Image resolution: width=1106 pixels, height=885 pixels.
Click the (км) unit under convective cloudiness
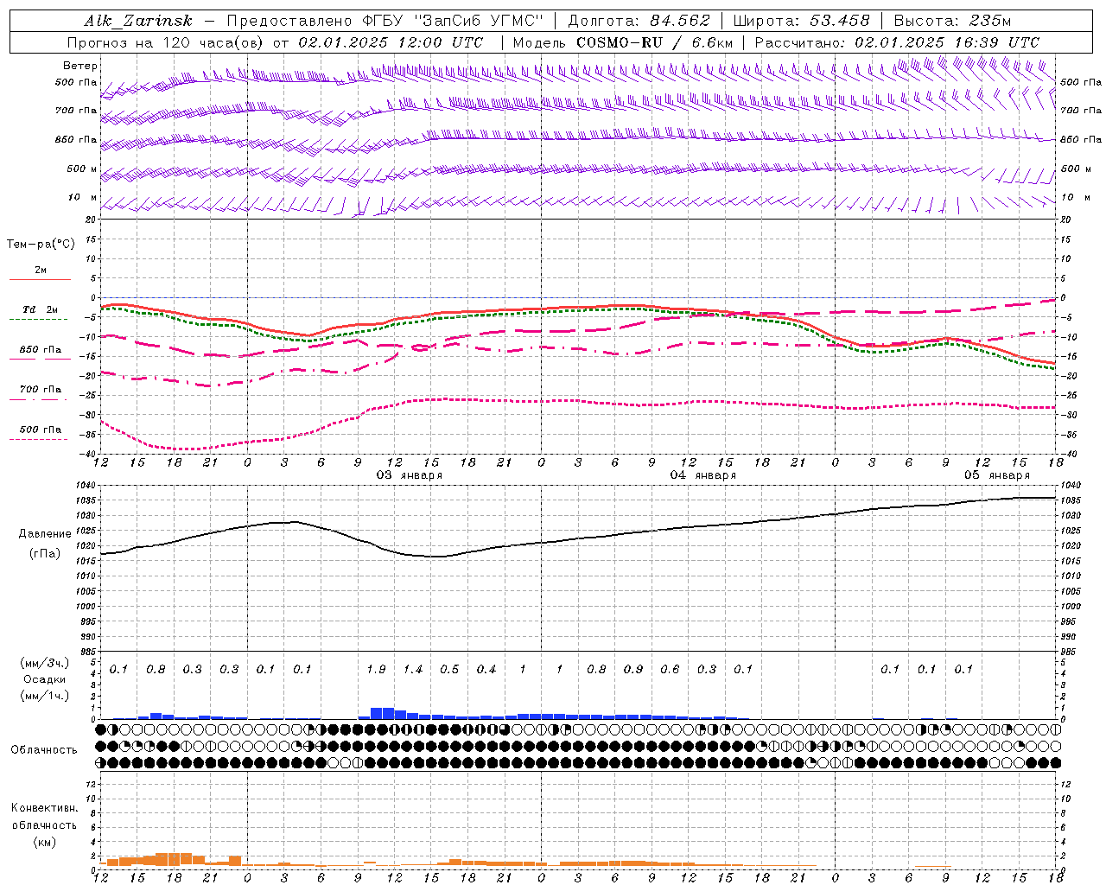(x=45, y=842)
